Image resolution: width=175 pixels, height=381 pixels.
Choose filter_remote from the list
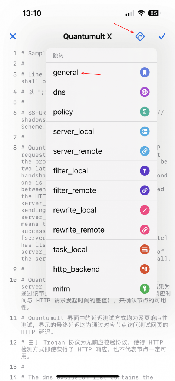[102, 190]
